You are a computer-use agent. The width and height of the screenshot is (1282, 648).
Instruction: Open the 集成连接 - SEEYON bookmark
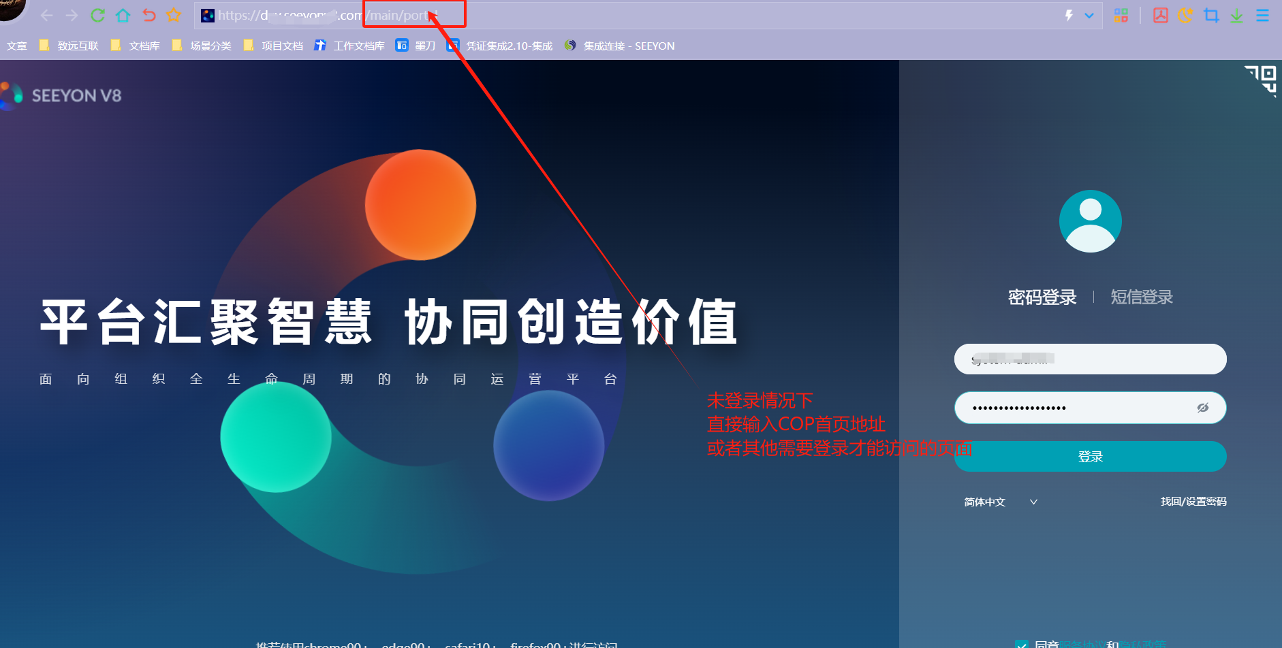tap(619, 46)
